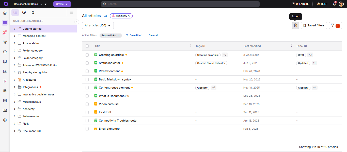The height and width of the screenshot is (152, 347).
Task: Check the Creating an article row
Action: [x=87, y=55]
